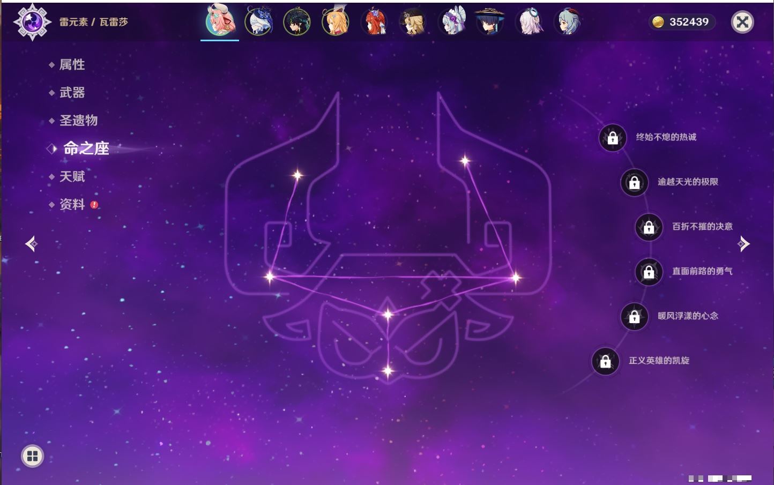Open the 圣遗物 artifacts menu
This screenshot has height=485, width=774.
[78, 121]
